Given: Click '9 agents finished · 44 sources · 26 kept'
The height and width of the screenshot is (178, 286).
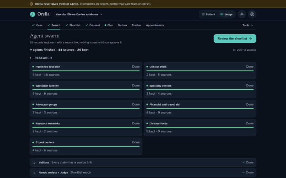Looking at the screenshot, I should pos(59,50).
